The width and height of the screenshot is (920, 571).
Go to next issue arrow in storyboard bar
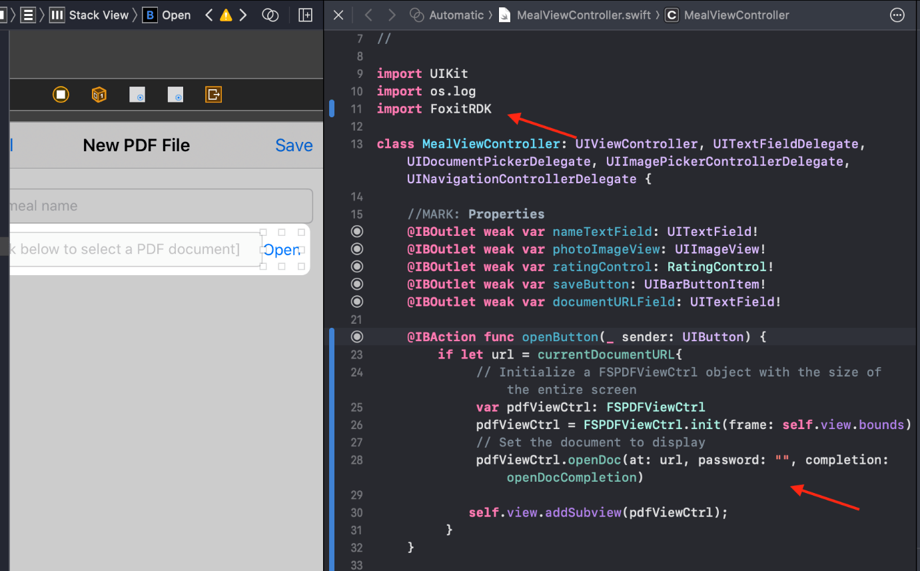pos(243,15)
